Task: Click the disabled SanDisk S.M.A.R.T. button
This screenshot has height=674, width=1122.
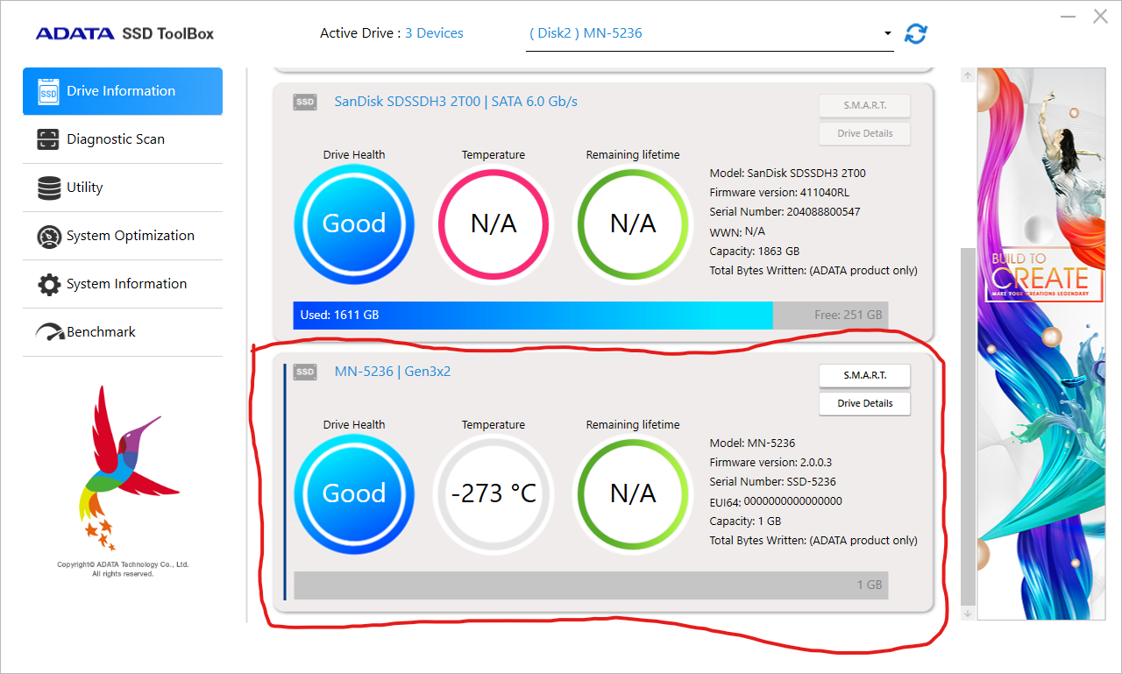Action: click(x=865, y=105)
